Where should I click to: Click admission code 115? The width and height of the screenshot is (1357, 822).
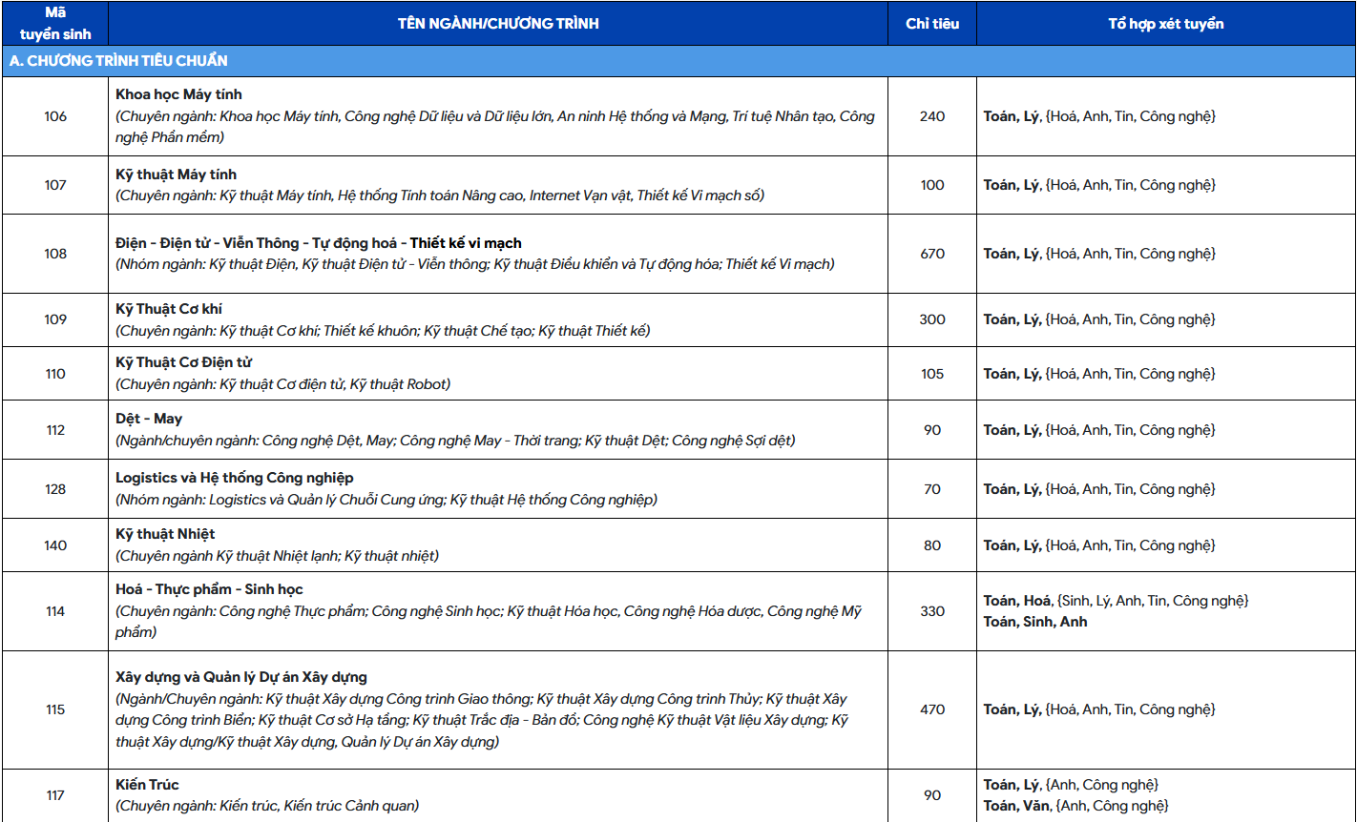(x=55, y=709)
